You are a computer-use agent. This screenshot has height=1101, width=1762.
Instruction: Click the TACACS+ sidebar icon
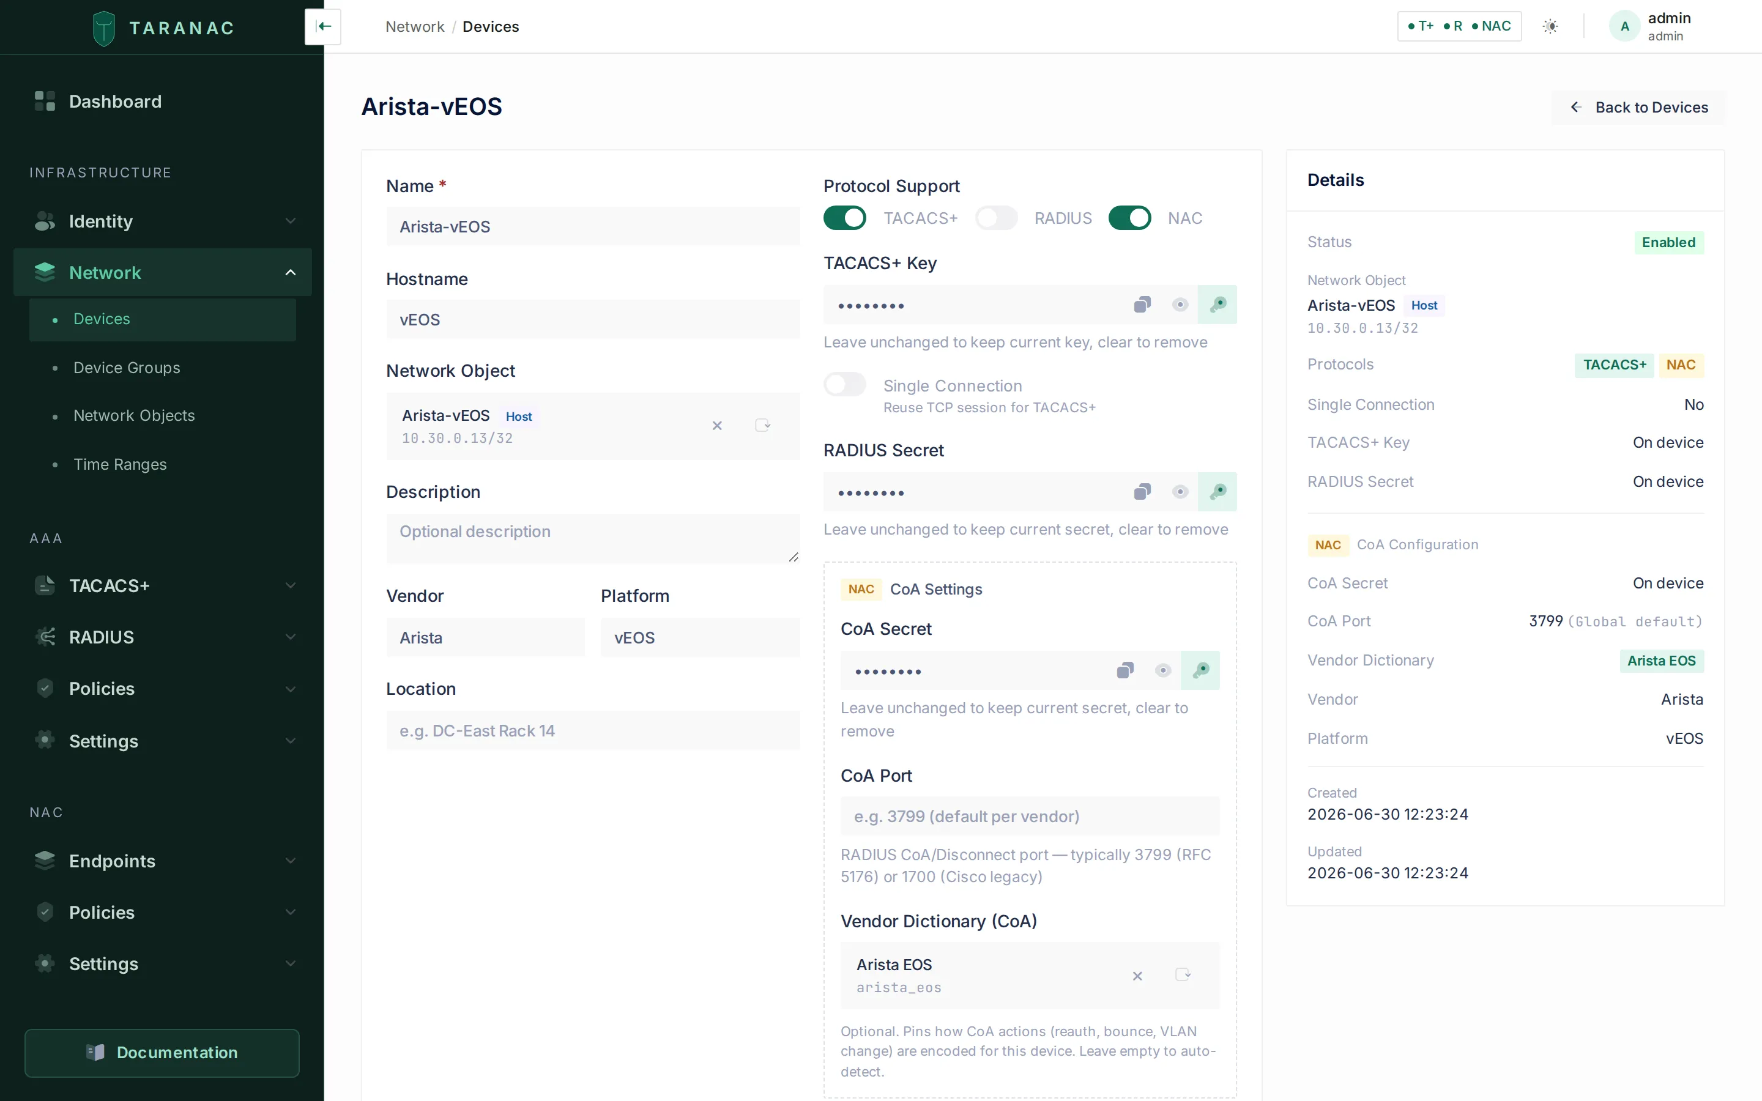tap(45, 585)
